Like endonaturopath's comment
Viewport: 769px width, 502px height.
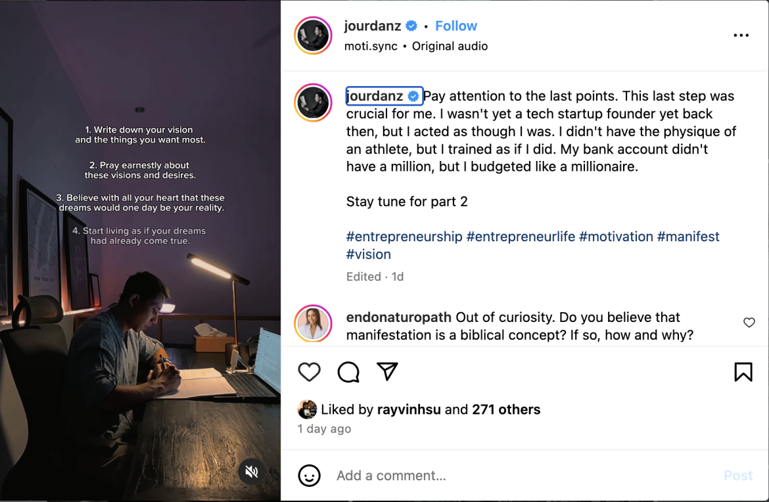pyautogui.click(x=749, y=323)
